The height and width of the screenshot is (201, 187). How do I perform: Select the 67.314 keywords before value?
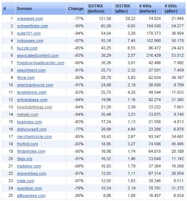[155, 173]
